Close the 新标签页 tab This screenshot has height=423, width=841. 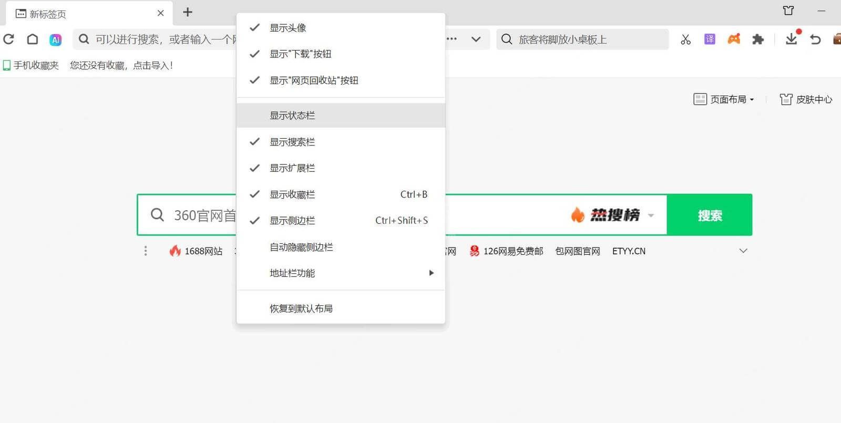coord(161,13)
